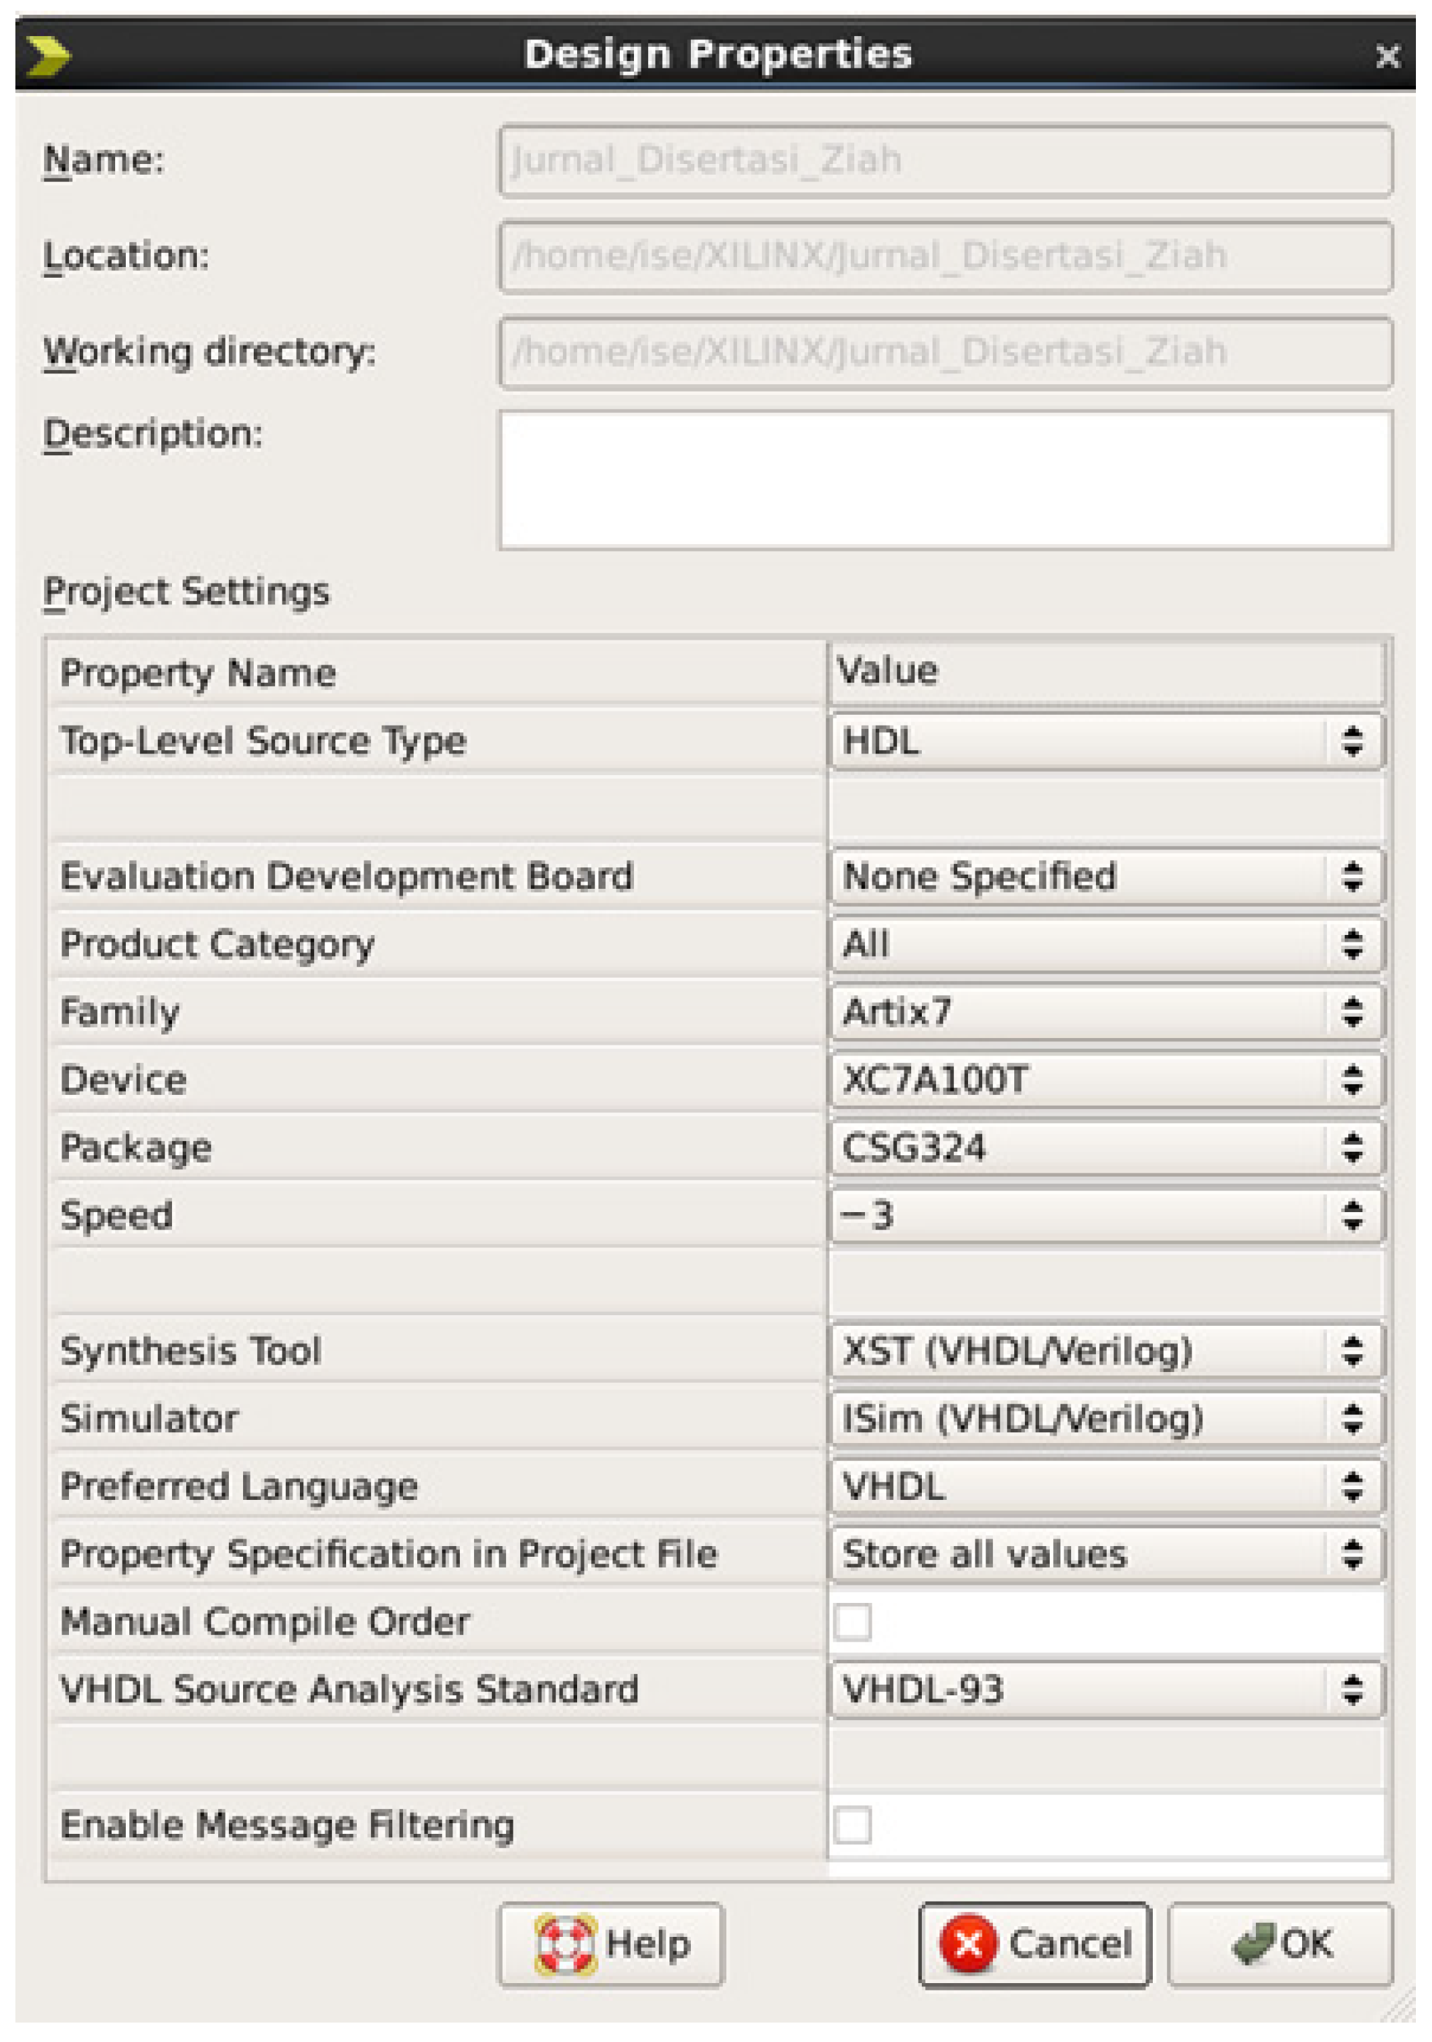The height and width of the screenshot is (2042, 1432).
Task: Select the Synthesis Tool label
Action: (x=190, y=1352)
